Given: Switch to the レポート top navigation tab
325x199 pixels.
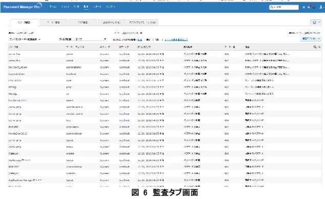Looking at the screenshot, I should point(97,7).
